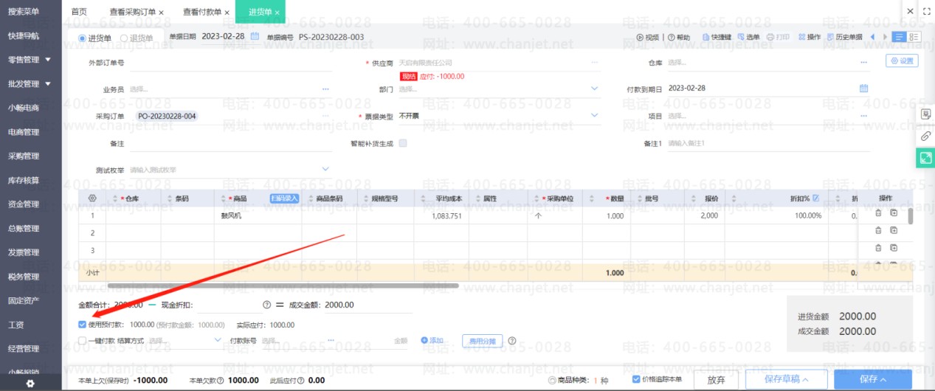Copy row 3 with the duplicate icon
The height and width of the screenshot is (391, 935).
tap(893, 248)
